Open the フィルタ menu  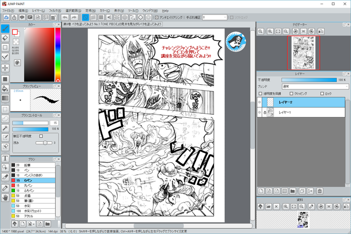pos(55,10)
